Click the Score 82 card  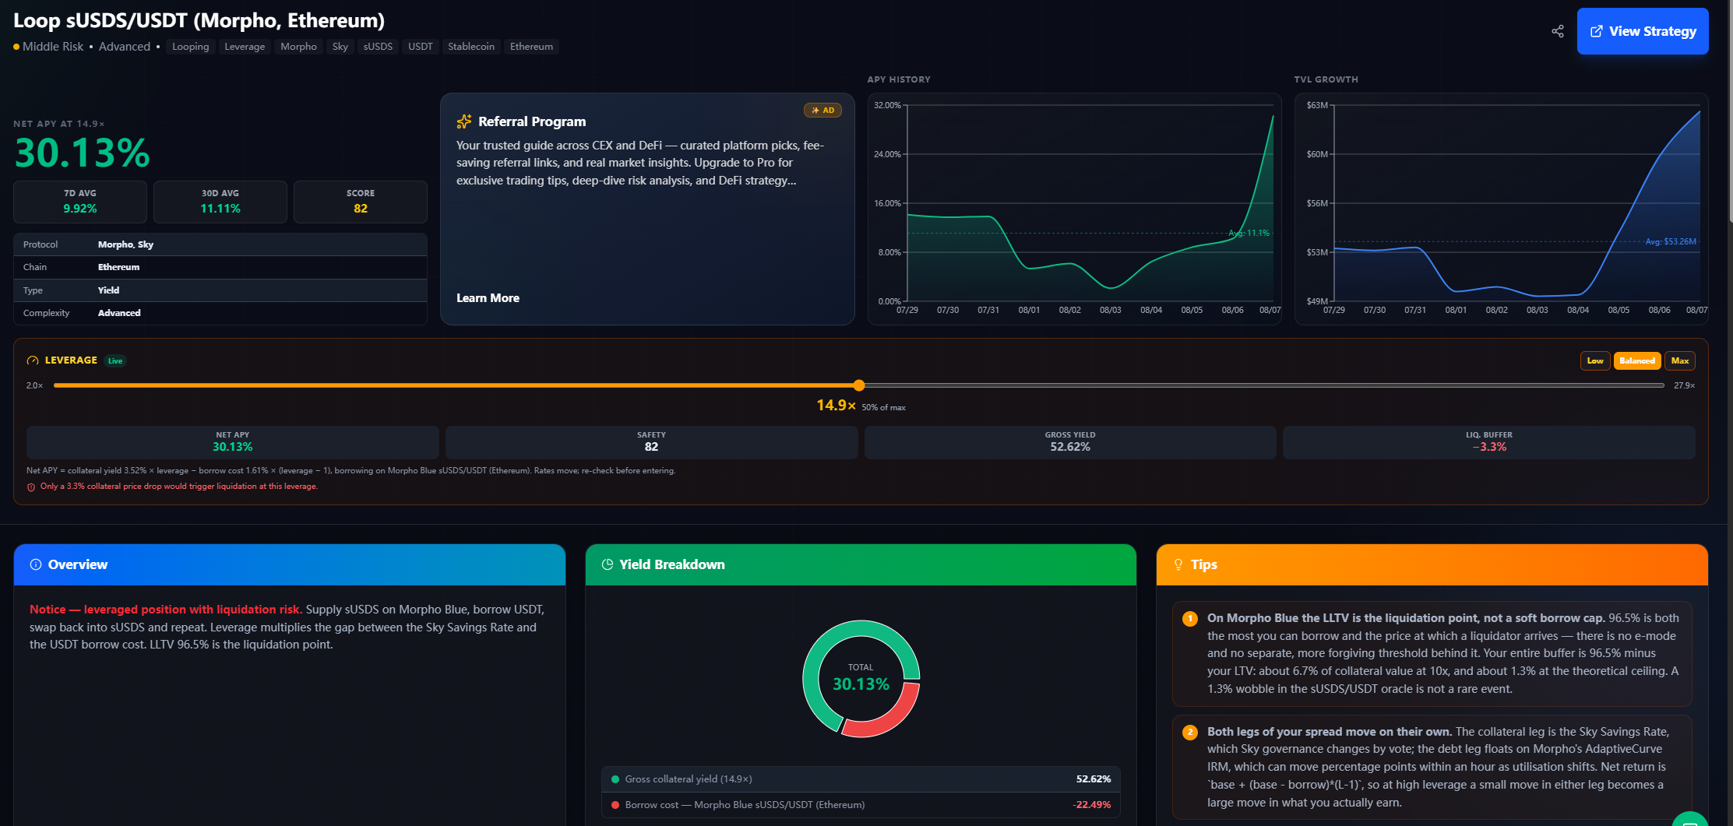[361, 202]
